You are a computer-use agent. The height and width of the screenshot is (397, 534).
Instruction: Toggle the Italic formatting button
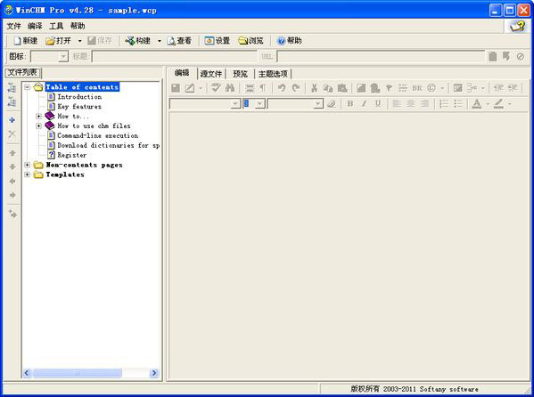[364, 103]
